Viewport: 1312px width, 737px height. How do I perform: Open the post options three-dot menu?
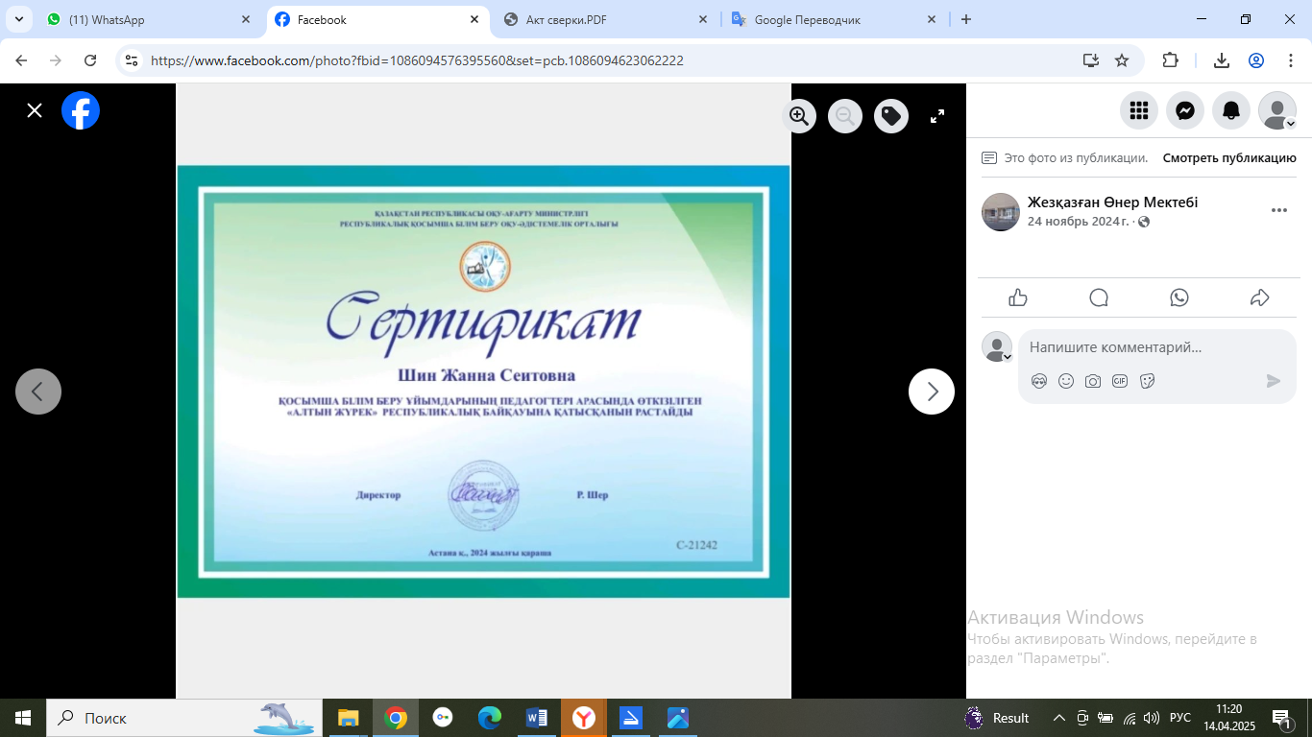click(x=1278, y=211)
